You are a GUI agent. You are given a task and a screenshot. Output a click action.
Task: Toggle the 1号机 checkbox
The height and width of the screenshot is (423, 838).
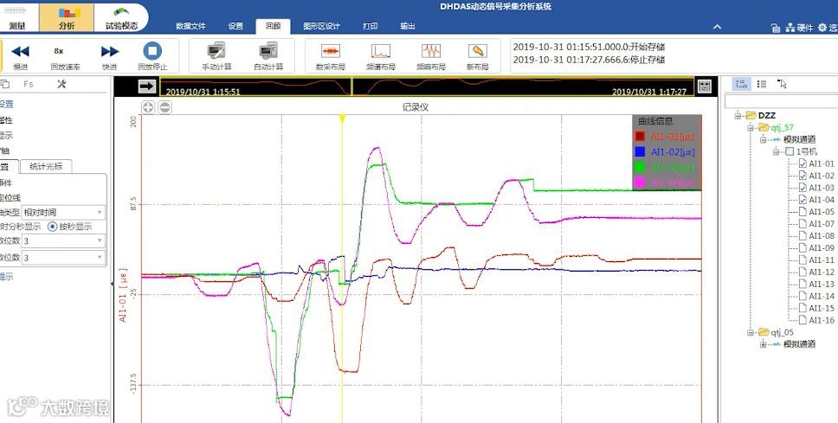(790, 151)
